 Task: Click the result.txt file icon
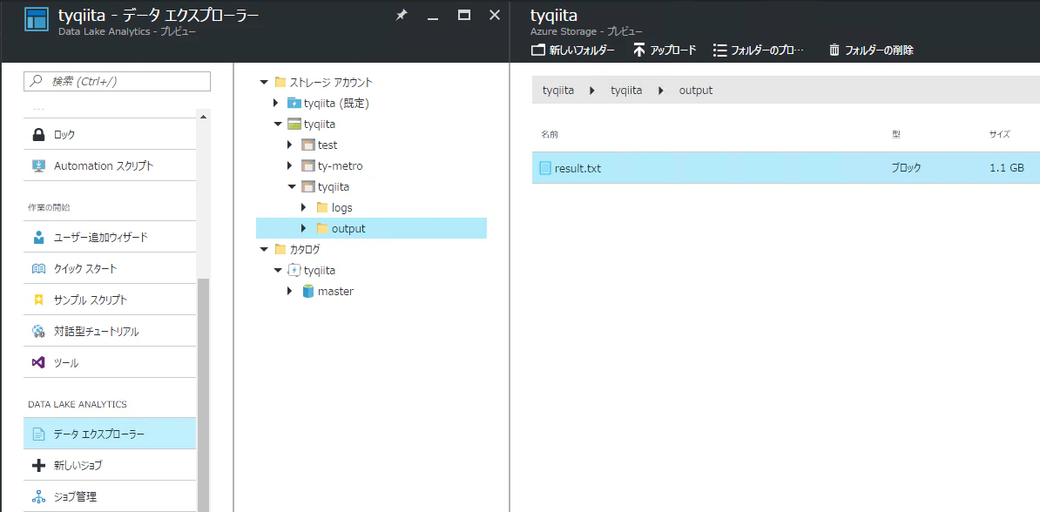pos(544,168)
